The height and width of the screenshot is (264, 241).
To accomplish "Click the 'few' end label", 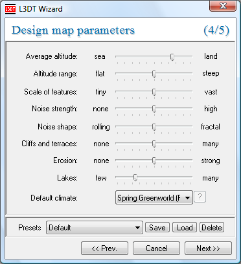I will (x=101, y=178).
